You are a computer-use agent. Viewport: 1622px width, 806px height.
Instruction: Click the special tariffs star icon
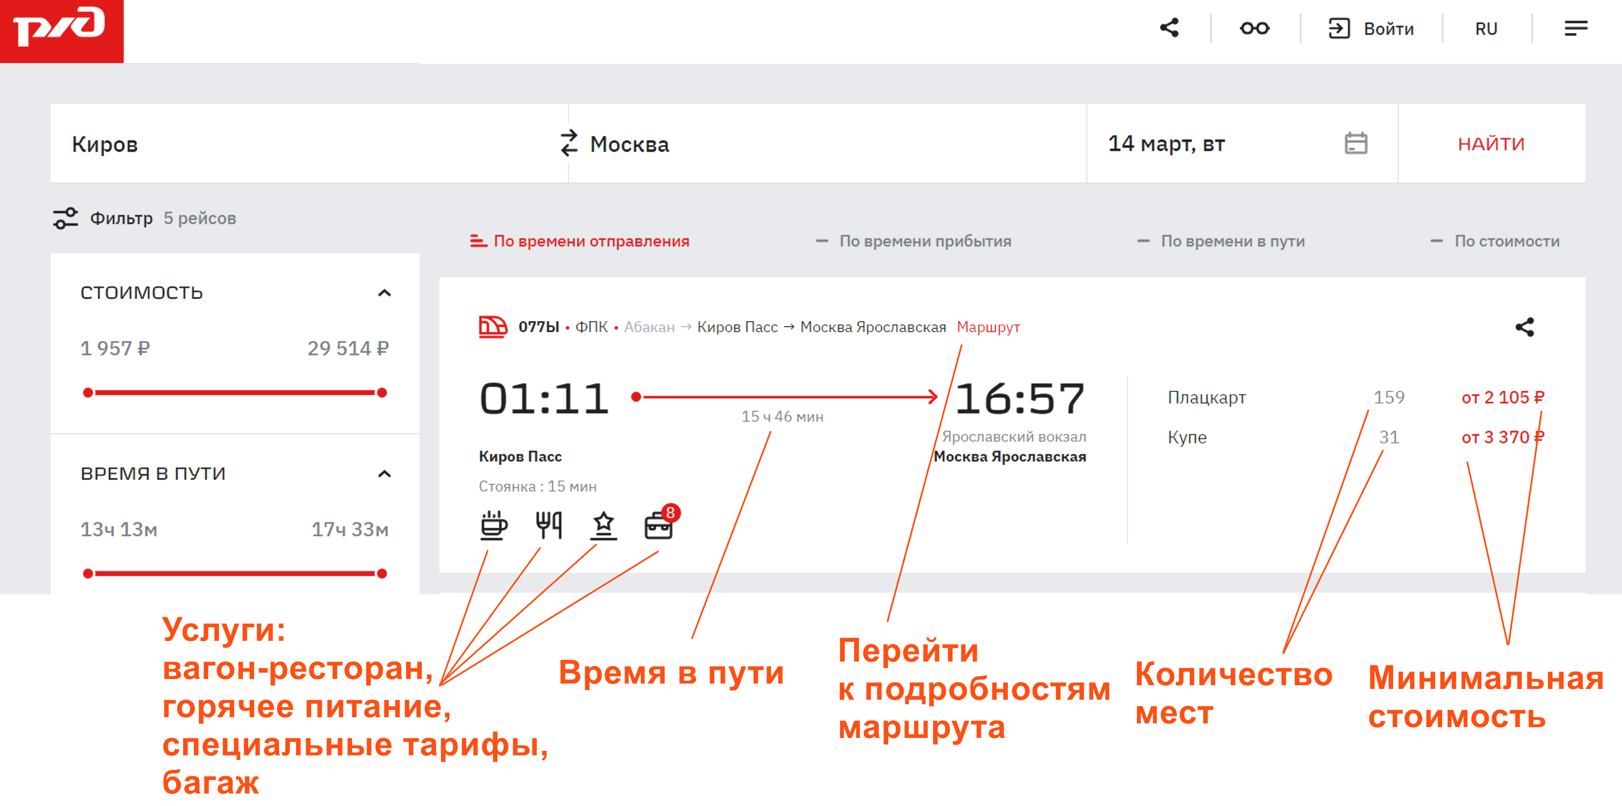(x=604, y=525)
